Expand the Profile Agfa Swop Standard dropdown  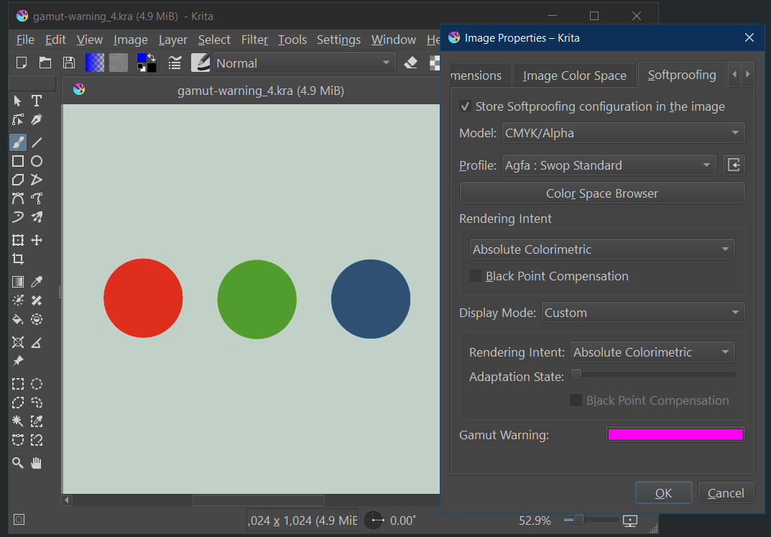coord(609,165)
